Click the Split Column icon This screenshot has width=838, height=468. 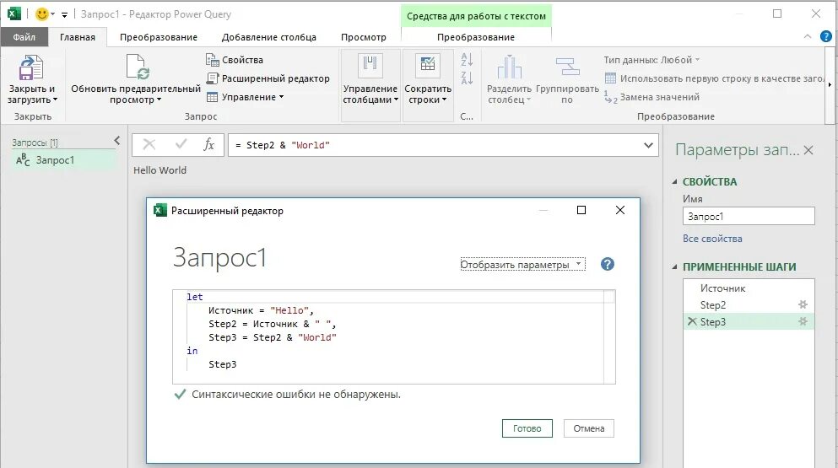[x=509, y=67]
